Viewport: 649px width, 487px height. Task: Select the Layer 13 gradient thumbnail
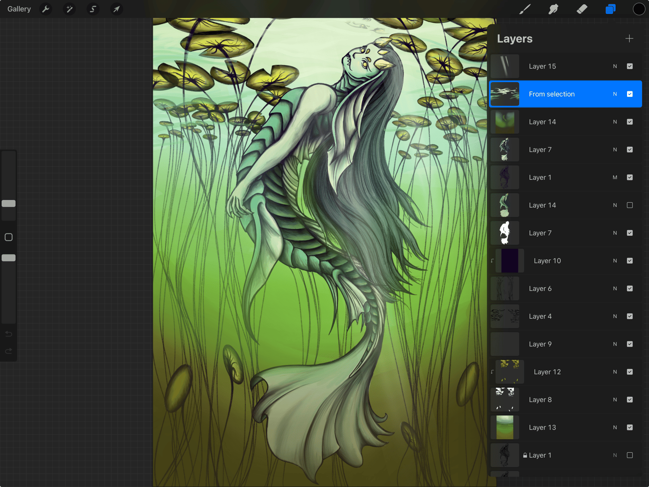tap(505, 427)
